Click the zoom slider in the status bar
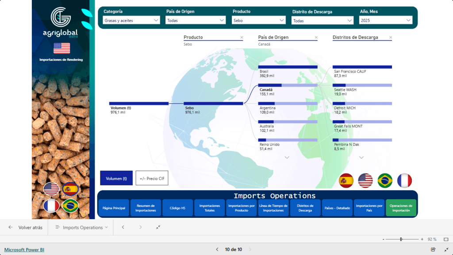 [x=401, y=239]
